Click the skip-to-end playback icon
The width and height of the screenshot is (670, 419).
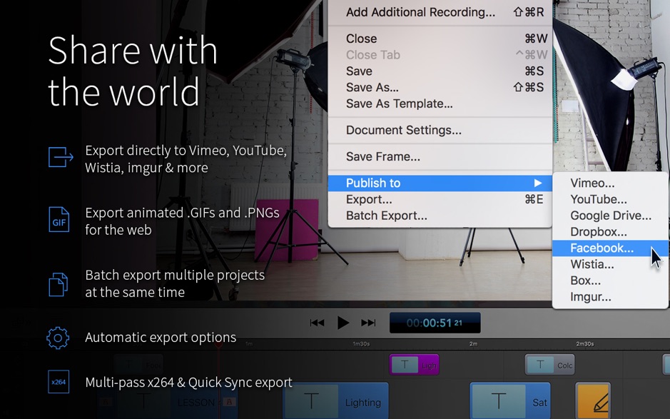(370, 323)
